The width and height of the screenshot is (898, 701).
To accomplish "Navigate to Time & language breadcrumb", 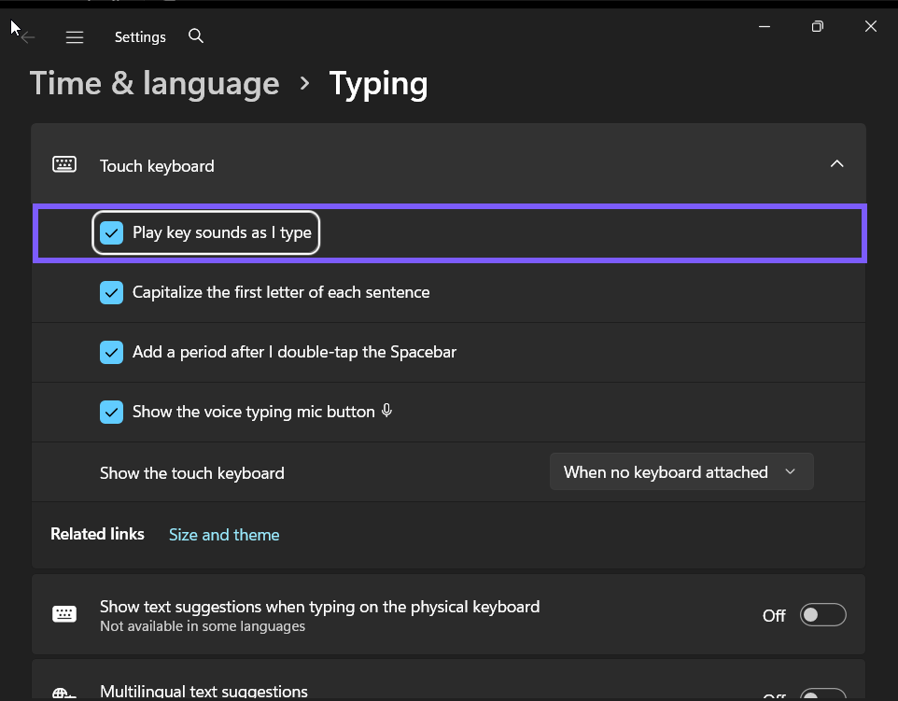I will tap(155, 84).
